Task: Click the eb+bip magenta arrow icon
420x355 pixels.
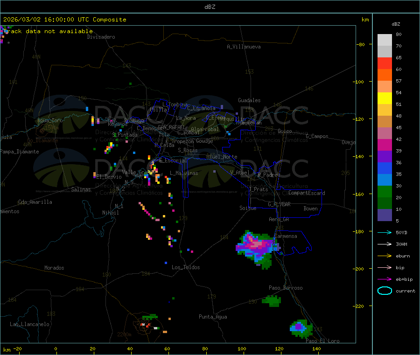Action: pos(385,279)
